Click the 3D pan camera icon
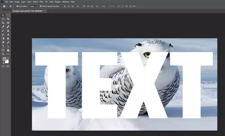This screenshot has height=136, width=225. [126, 6]
